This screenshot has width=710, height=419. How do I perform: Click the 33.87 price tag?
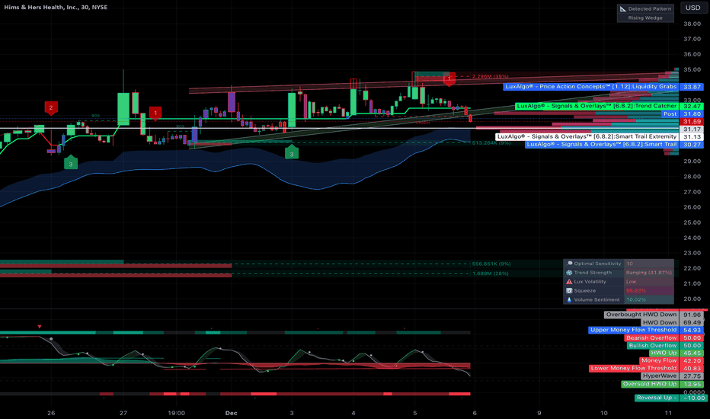692,87
